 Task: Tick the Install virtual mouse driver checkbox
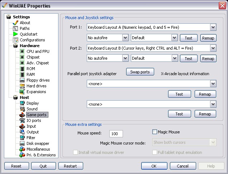pyautogui.click(x=75, y=152)
